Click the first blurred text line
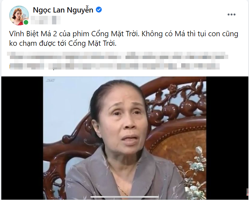The height and width of the screenshot is (200, 249). pyautogui.click(x=118, y=55)
